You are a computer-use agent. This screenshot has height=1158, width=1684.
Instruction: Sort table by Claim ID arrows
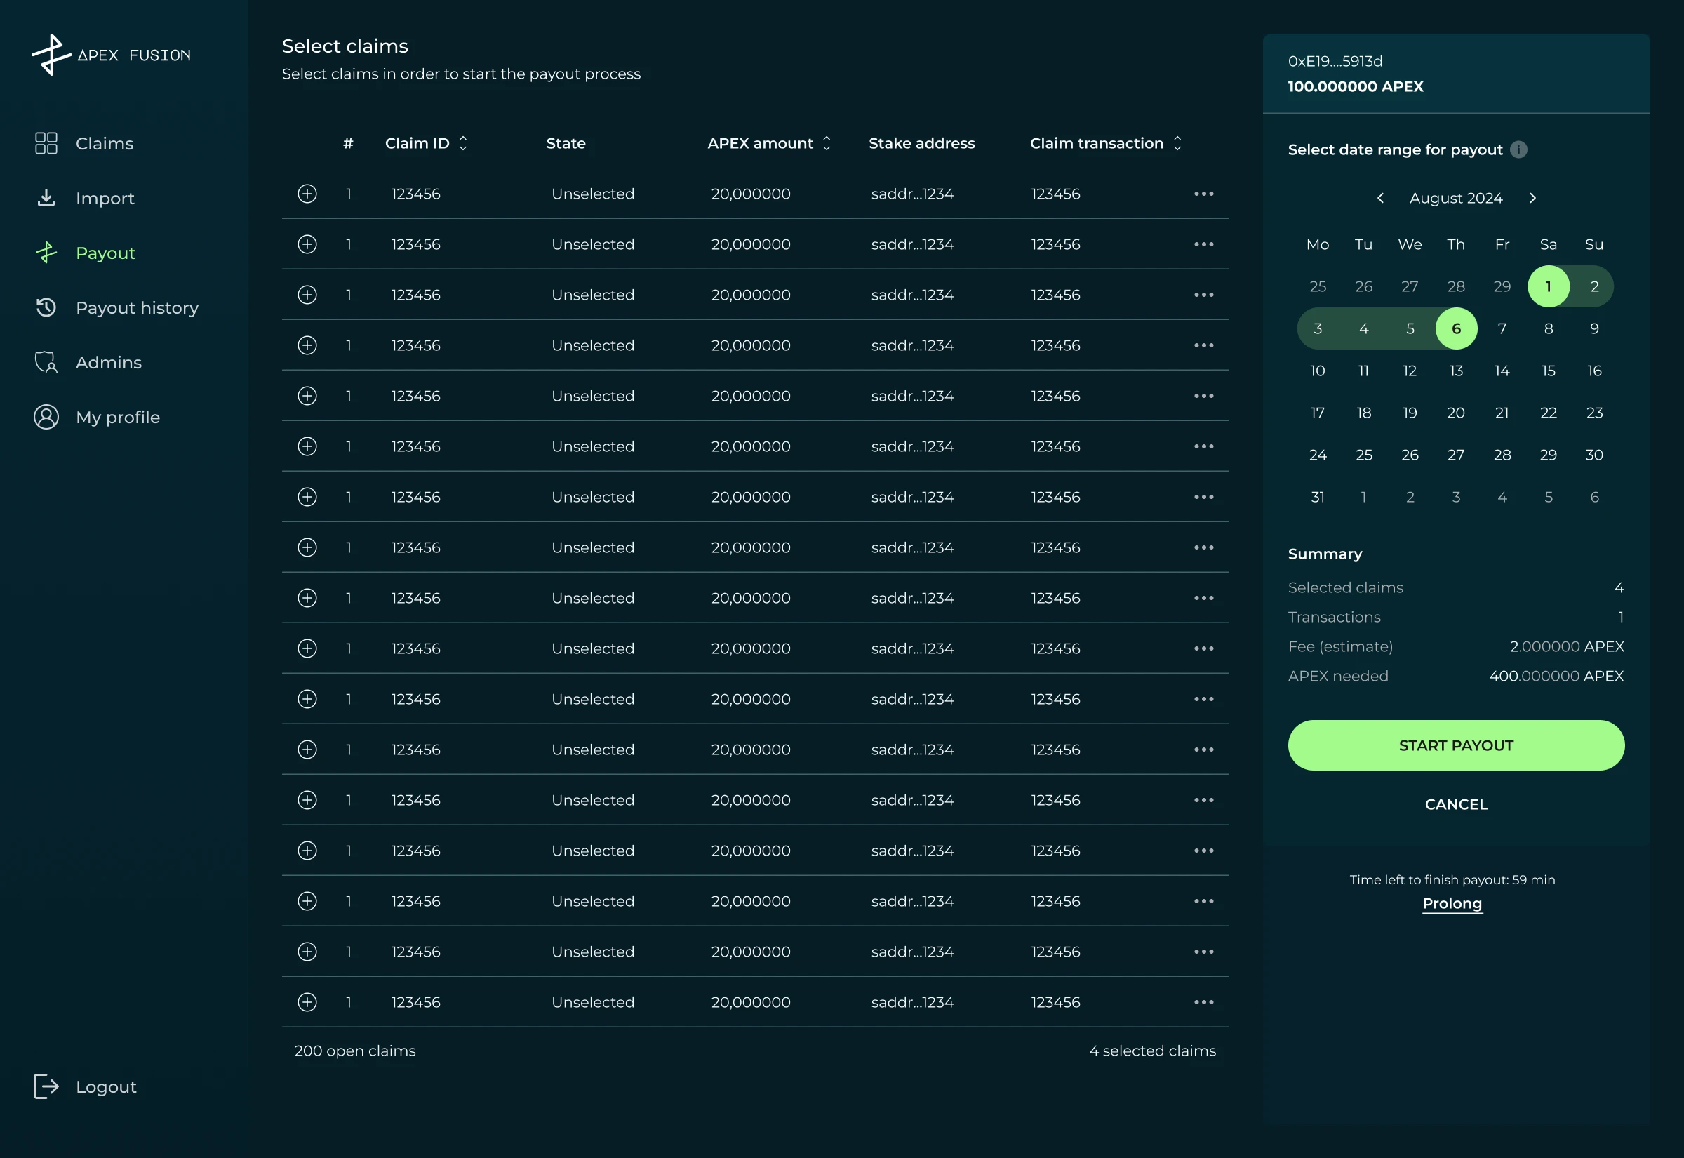pyautogui.click(x=463, y=143)
